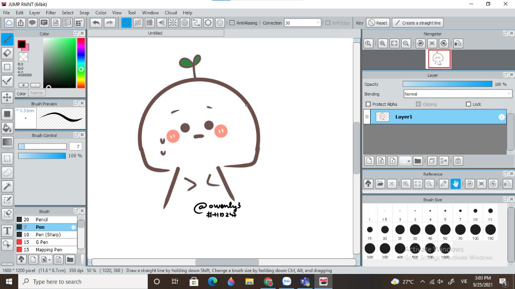The height and width of the screenshot is (289, 515).
Task: Select the Mapping Pen brush
Action: (46, 250)
